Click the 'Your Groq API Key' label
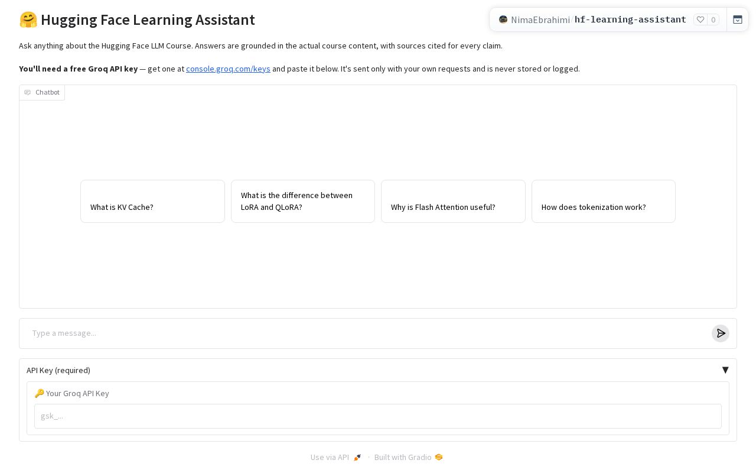The image size is (756, 473). (71, 393)
